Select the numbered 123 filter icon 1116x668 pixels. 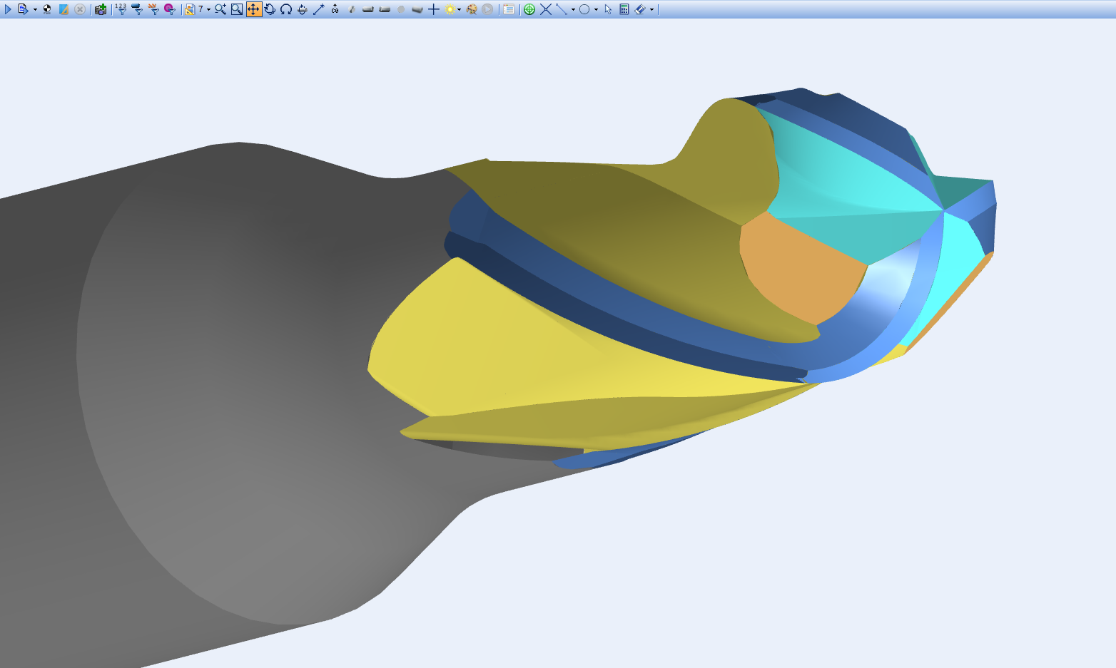[121, 9]
